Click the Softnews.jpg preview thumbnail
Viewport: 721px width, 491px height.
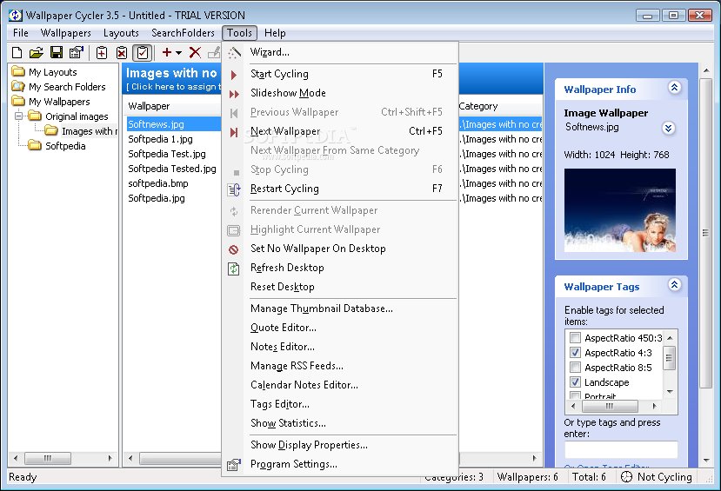point(620,210)
